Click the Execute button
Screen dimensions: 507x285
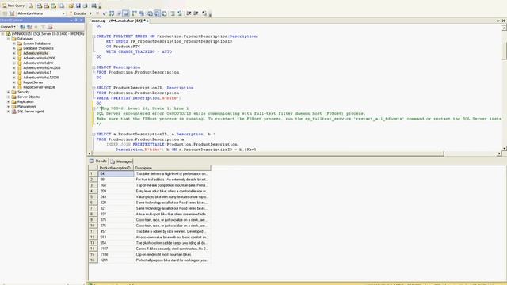click(x=78, y=13)
